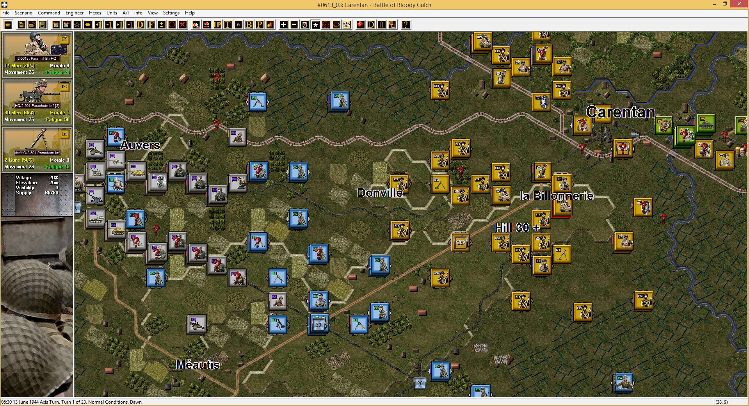Open the View menu

tap(153, 13)
